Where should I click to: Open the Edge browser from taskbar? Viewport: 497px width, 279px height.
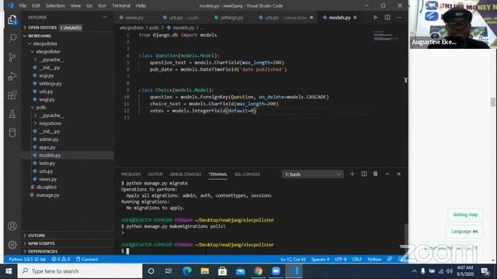pyautogui.click(x=186, y=271)
